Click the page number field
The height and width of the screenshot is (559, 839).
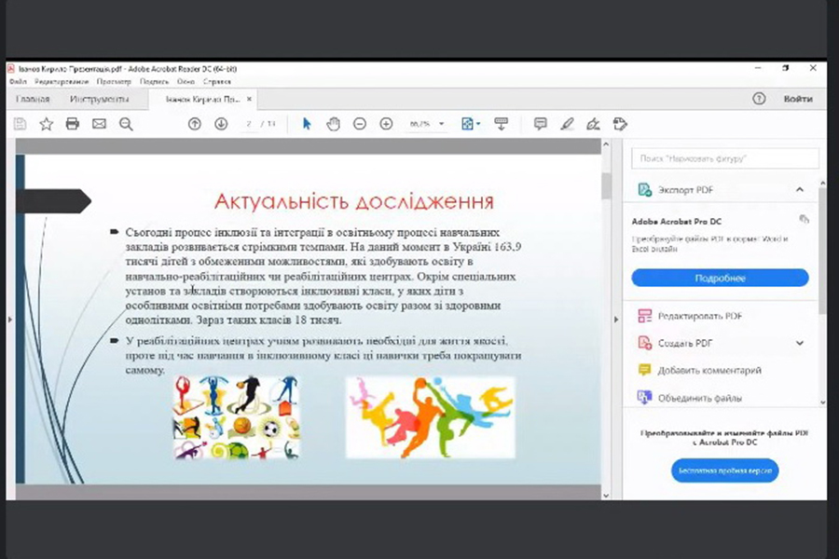click(249, 124)
